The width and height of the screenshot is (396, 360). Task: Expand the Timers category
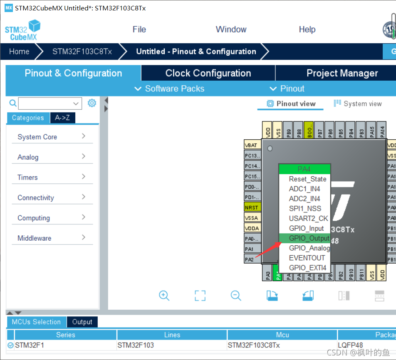52,177
